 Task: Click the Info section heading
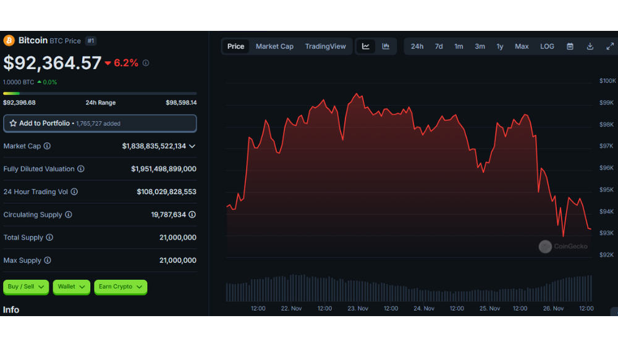click(11, 310)
